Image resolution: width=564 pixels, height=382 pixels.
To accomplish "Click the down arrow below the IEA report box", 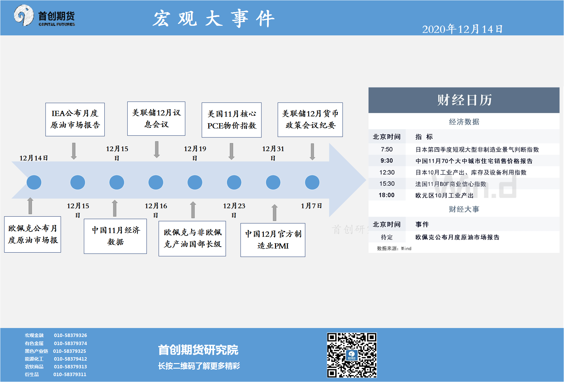I will (74, 151).
